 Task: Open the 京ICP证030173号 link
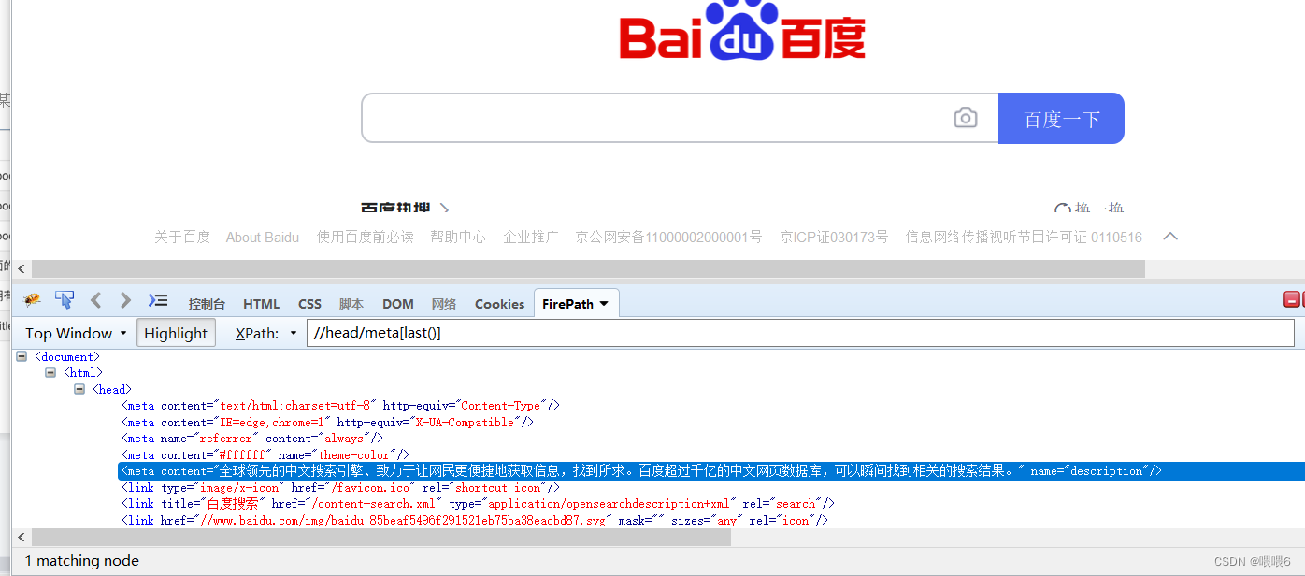(x=834, y=238)
